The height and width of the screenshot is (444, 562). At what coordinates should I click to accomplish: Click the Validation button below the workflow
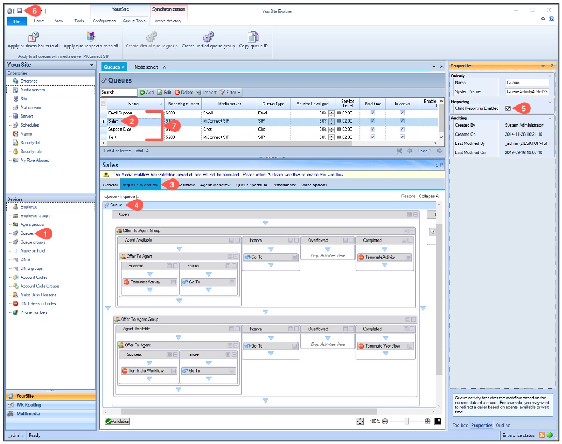117,422
